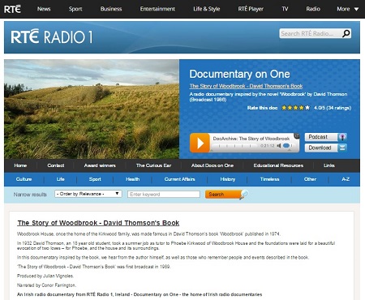Seek on the audio progress bar
The image size is (365, 300).
(234, 146)
